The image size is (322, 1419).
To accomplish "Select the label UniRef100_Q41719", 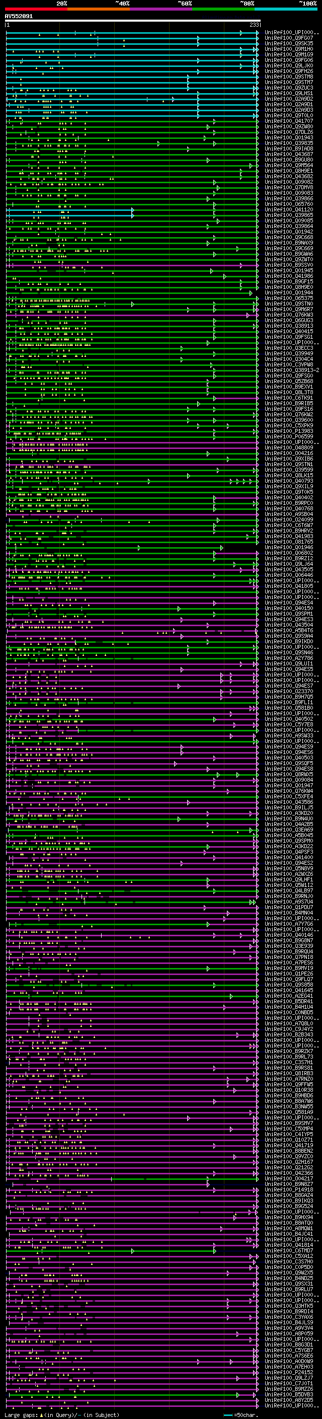I will pos(289,1145).
